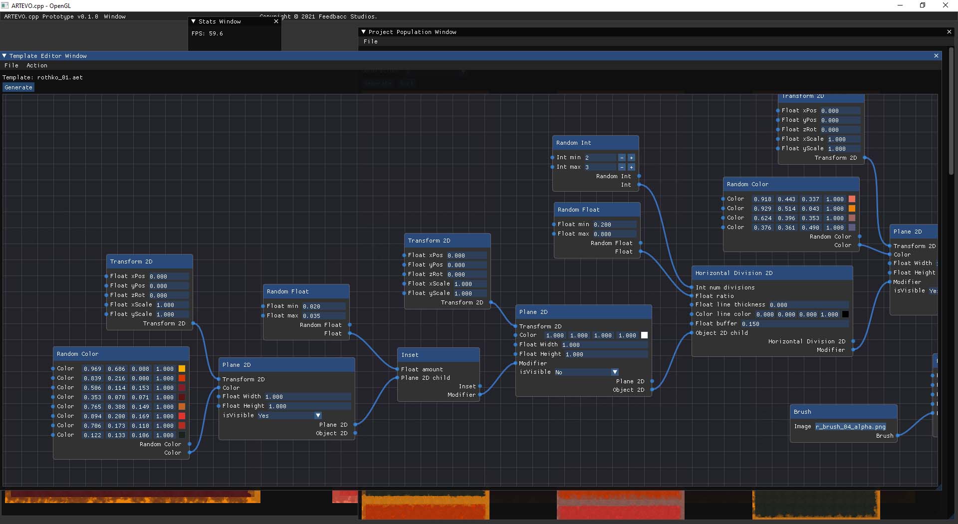The height and width of the screenshot is (524, 958).
Task: Click Float output pin of Random Float 0.020
Action: (x=350, y=333)
